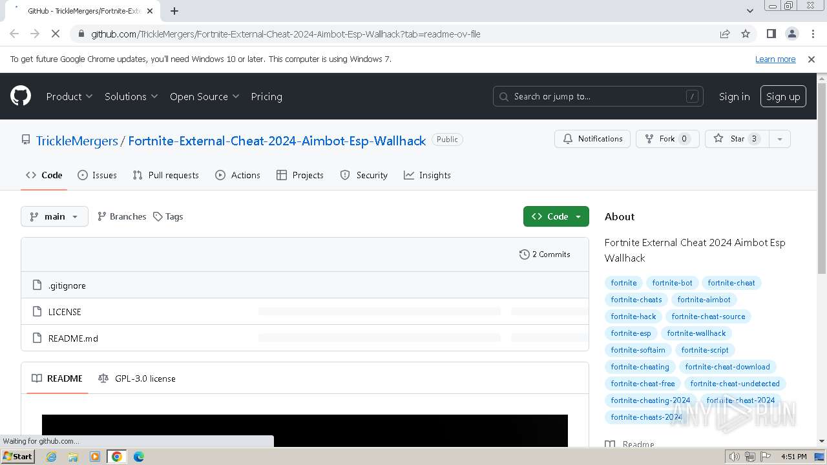Switch to the Code tab
Image resolution: width=827 pixels, height=465 pixels.
pyautogui.click(x=44, y=175)
